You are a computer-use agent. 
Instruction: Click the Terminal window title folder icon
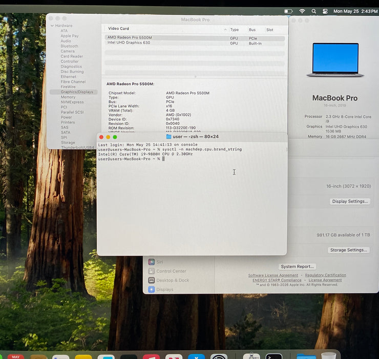[169, 136]
